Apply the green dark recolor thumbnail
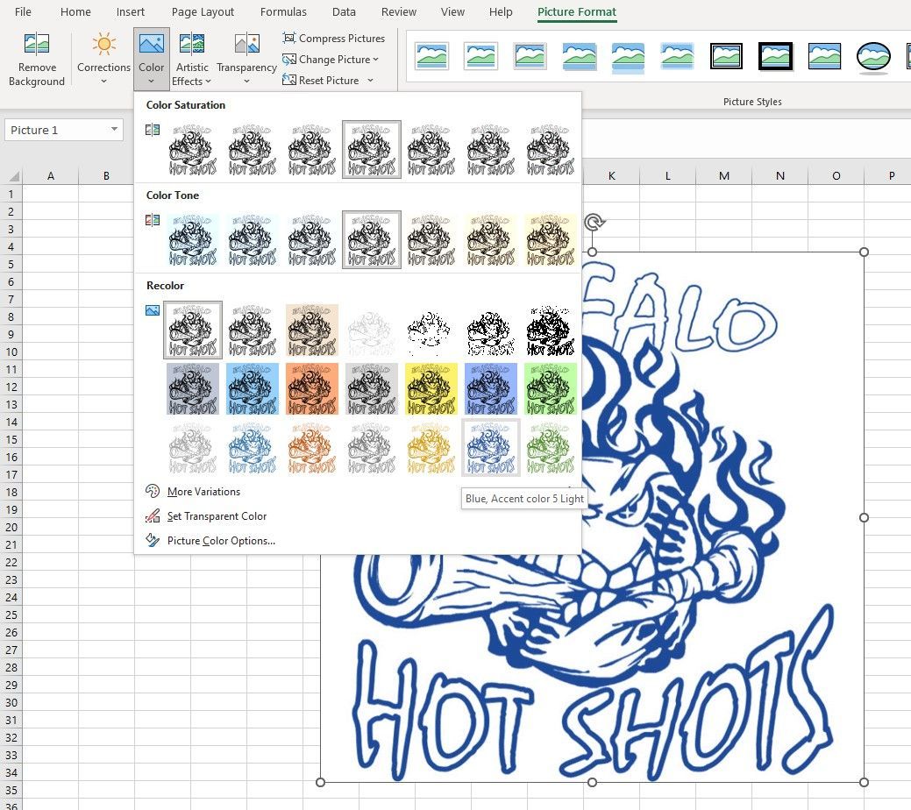The height and width of the screenshot is (810, 911). (x=551, y=388)
